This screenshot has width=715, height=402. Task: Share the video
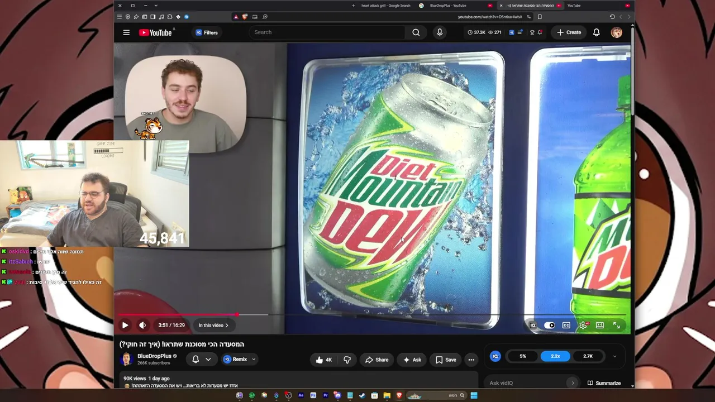(376, 360)
